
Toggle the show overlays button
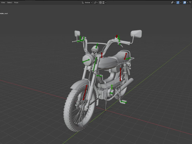pyautogui.click(x=184, y=2)
